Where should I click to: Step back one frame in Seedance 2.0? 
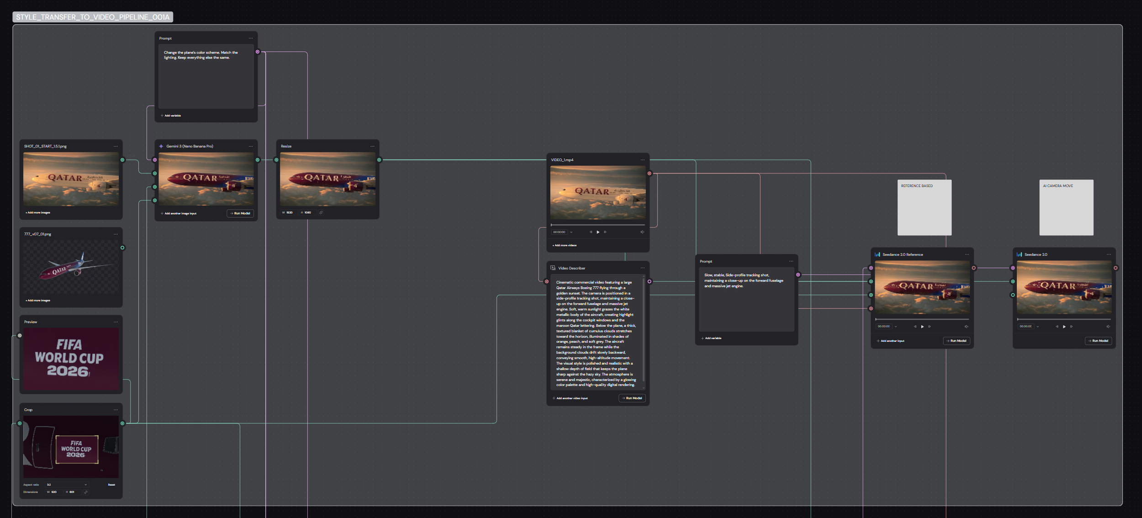click(x=1057, y=327)
